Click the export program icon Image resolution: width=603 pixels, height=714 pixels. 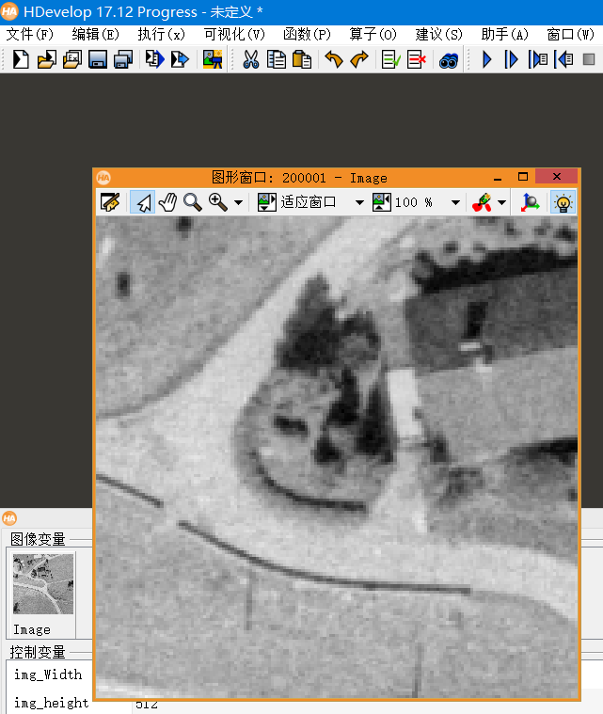click(x=180, y=59)
